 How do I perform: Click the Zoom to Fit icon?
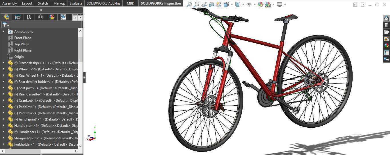[x=189, y=5]
